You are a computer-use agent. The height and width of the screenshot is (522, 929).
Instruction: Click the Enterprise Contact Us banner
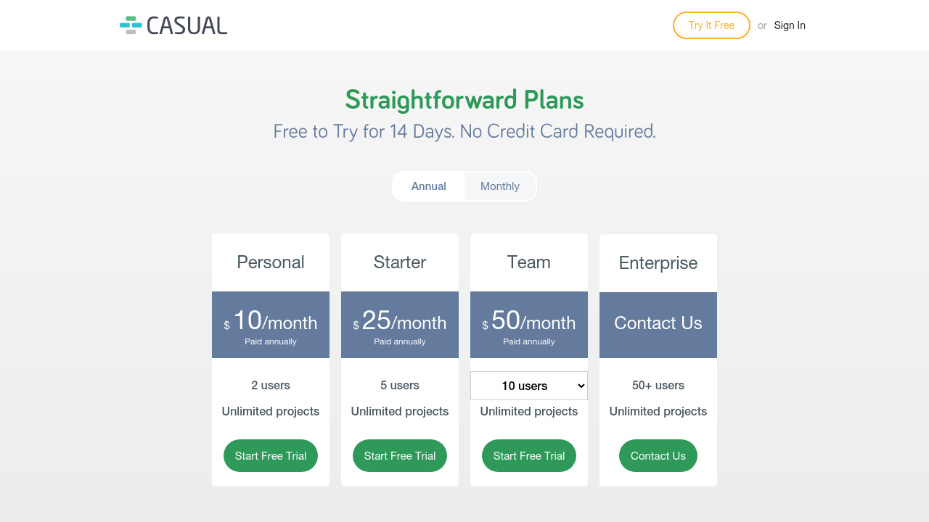(658, 324)
